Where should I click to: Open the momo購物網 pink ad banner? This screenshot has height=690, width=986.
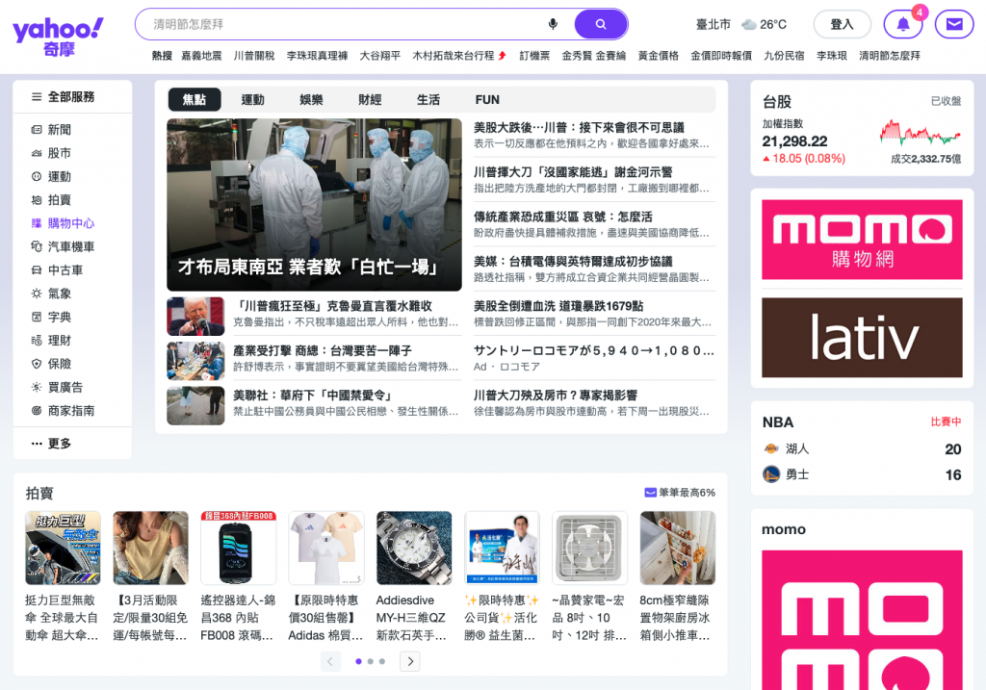point(862,240)
